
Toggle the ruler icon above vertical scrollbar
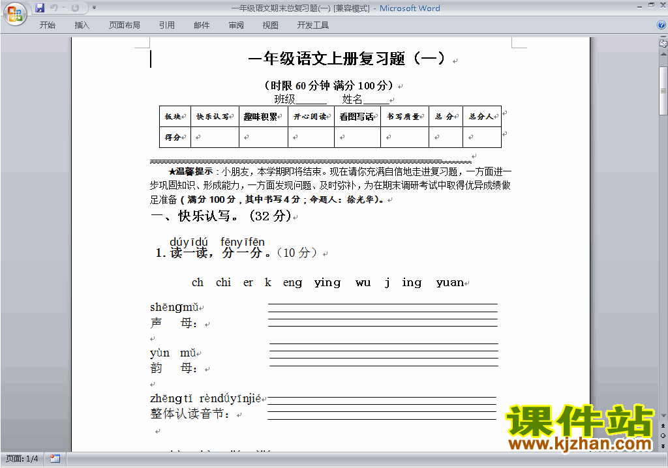click(x=663, y=43)
